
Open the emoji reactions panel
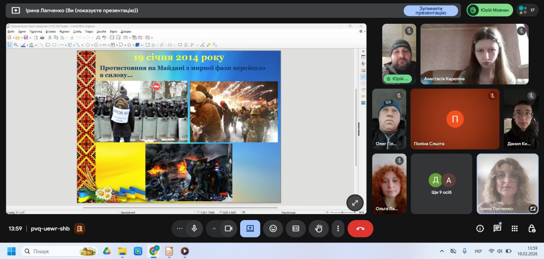click(x=273, y=228)
